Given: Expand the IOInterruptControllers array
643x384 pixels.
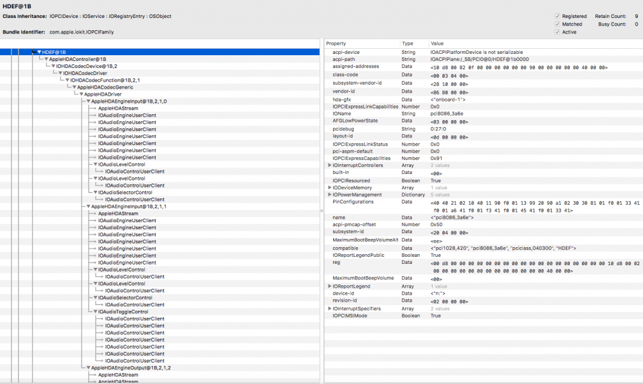Looking at the screenshot, I should pos(329,166).
